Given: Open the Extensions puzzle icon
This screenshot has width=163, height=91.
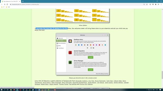Looking at the screenshot, I should (156, 5).
